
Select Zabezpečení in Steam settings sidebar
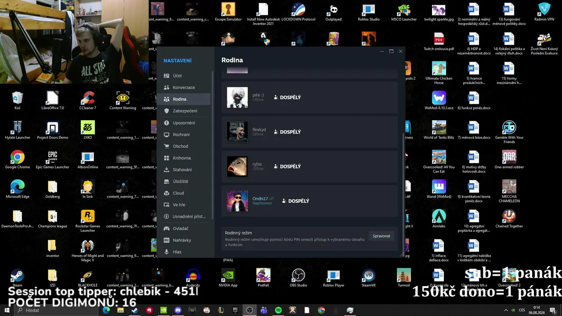186,111
